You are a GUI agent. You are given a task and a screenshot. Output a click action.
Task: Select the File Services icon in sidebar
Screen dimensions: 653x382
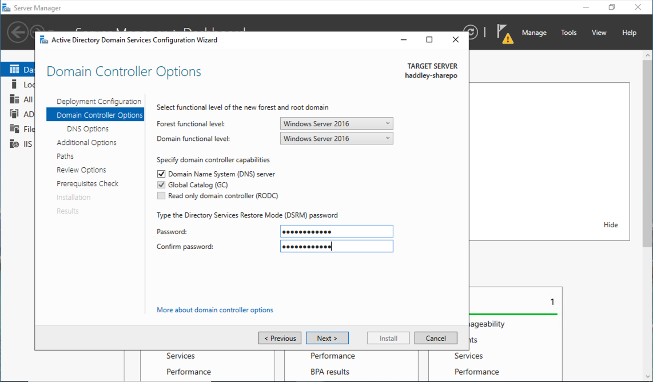(x=14, y=129)
